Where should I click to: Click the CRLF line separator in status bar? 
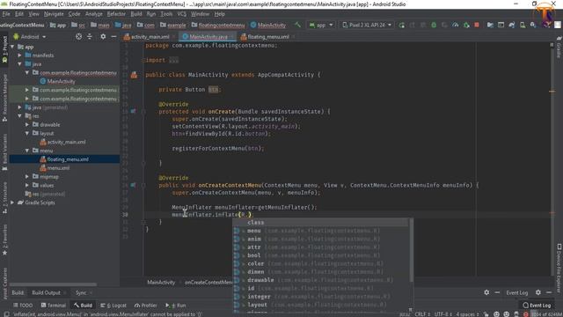click(422, 314)
